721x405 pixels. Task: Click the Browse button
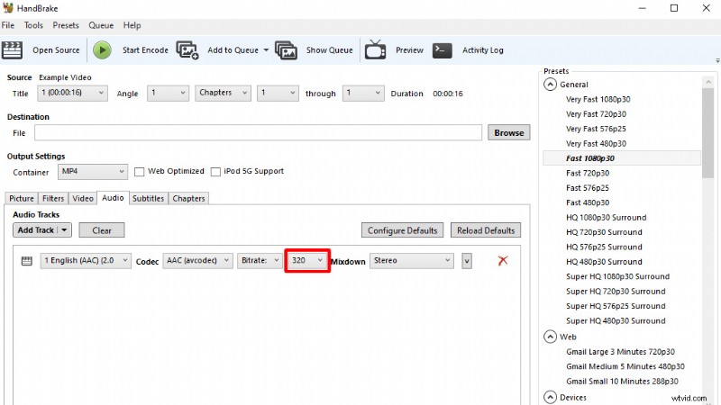(509, 132)
